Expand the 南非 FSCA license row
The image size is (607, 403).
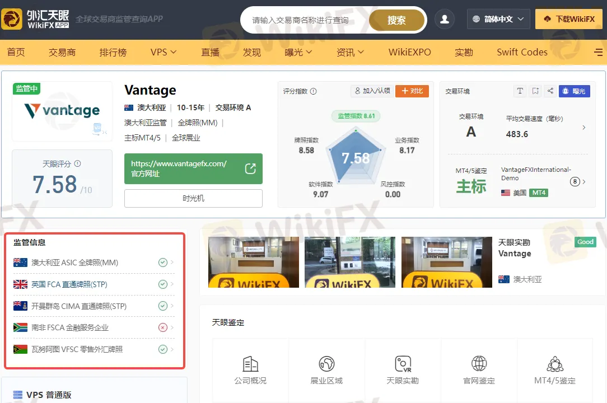point(172,327)
